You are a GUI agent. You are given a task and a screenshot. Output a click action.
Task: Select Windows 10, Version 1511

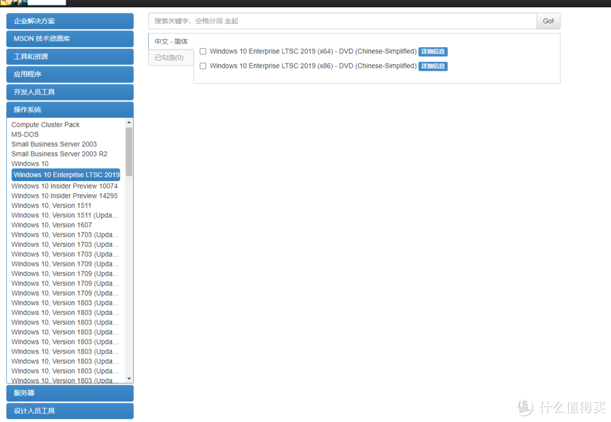pyautogui.click(x=51, y=206)
